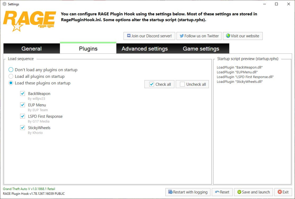Click the Settings gear icon in title bar
This screenshot has height=199, width=295.
4,4
